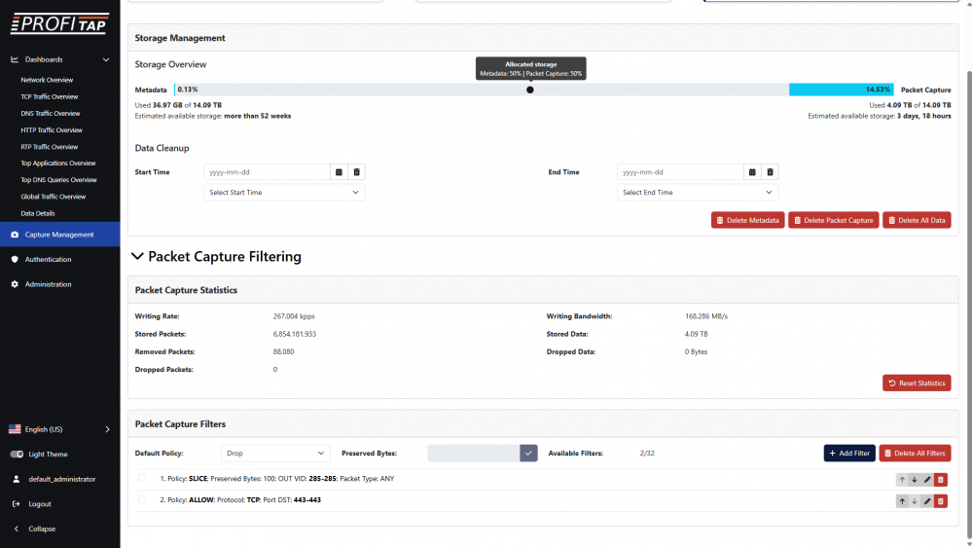This screenshot has height=548, width=973.
Task: Clear Start Time date with trash icon
Action: click(357, 172)
